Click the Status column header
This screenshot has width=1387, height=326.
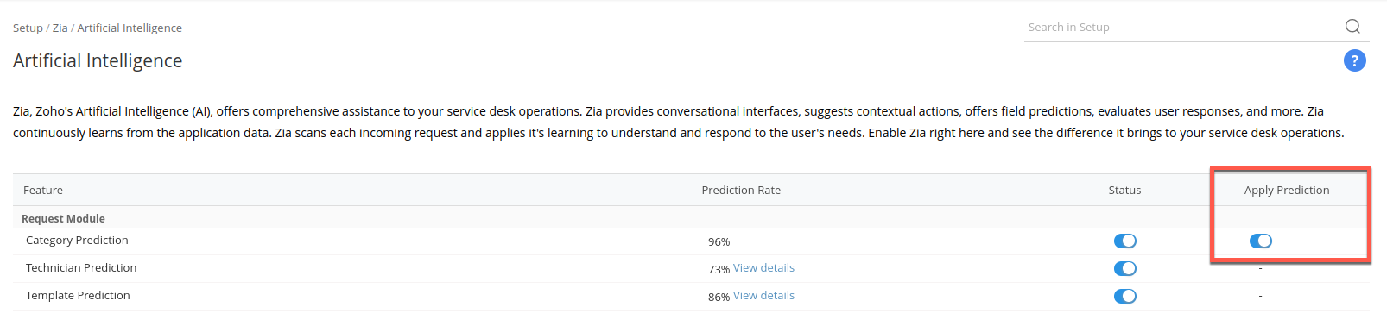pyautogui.click(x=1124, y=190)
